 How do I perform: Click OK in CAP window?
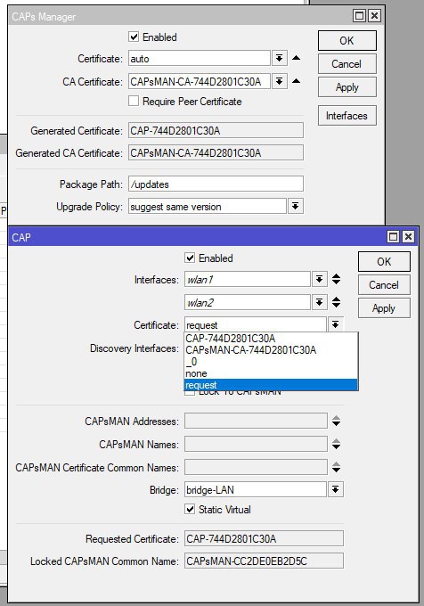tap(384, 262)
